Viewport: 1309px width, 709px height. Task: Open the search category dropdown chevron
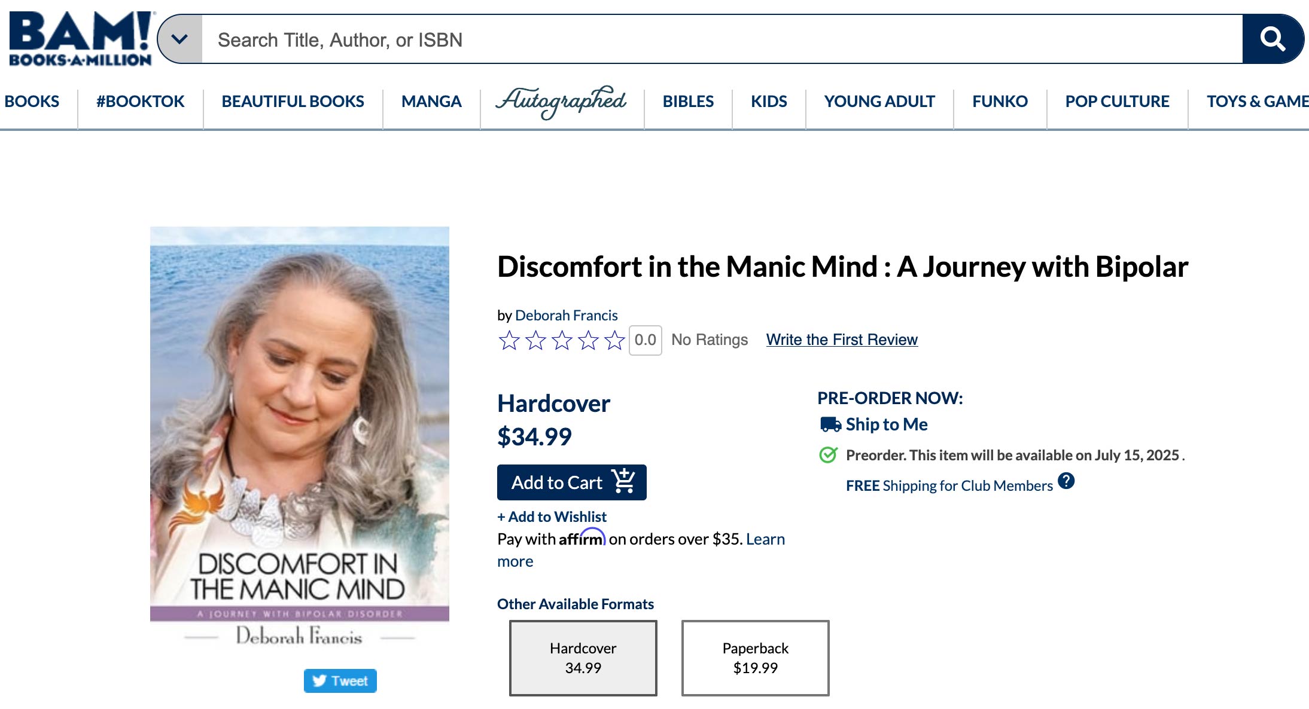pyautogui.click(x=179, y=39)
